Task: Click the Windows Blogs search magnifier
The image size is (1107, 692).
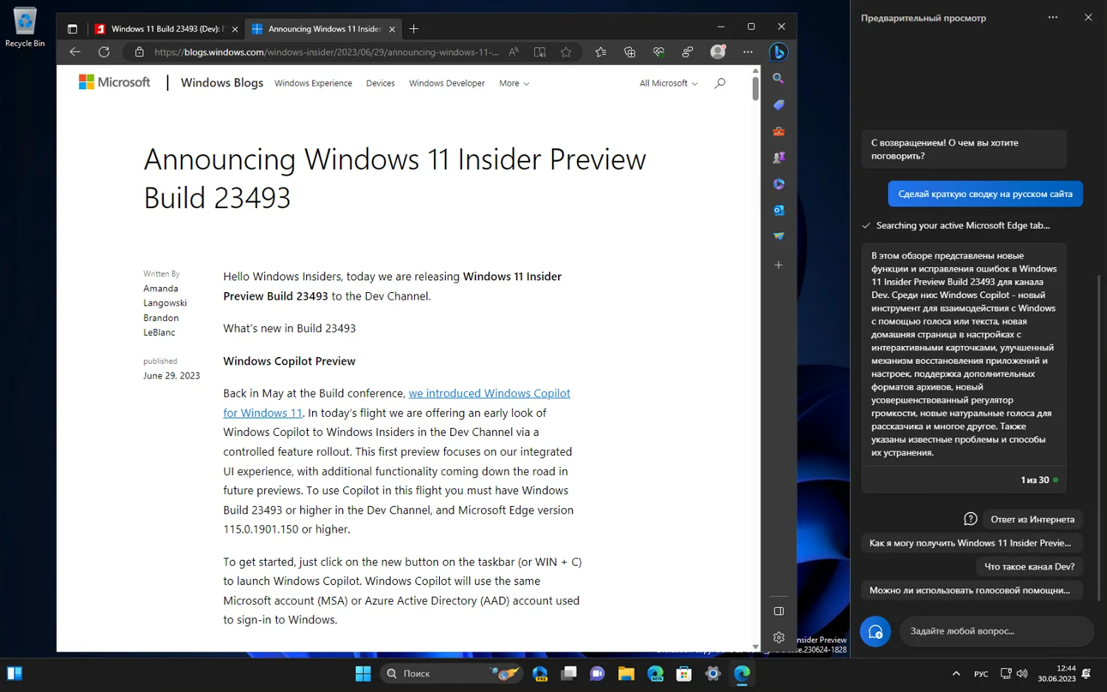Action: (720, 83)
